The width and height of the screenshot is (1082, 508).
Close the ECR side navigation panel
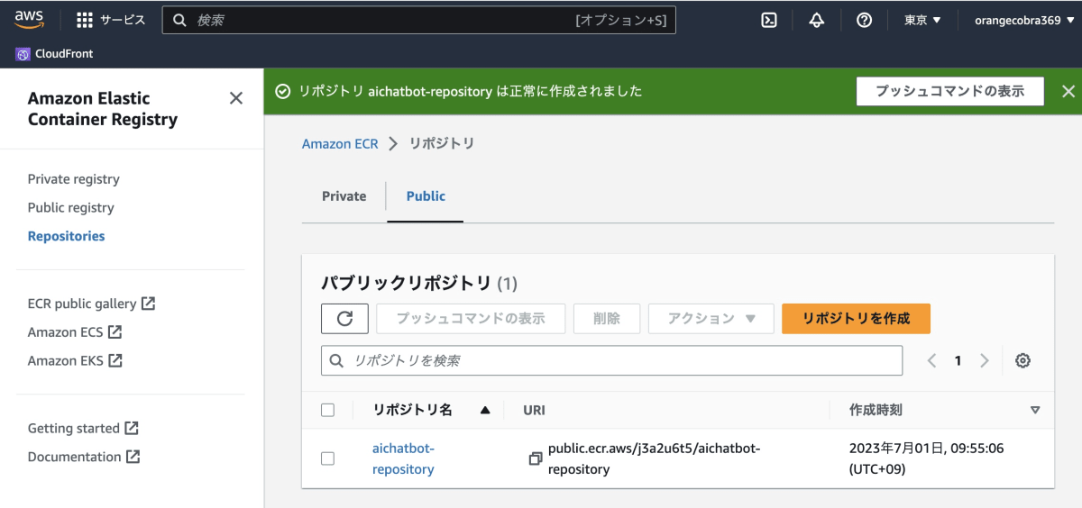pos(236,98)
